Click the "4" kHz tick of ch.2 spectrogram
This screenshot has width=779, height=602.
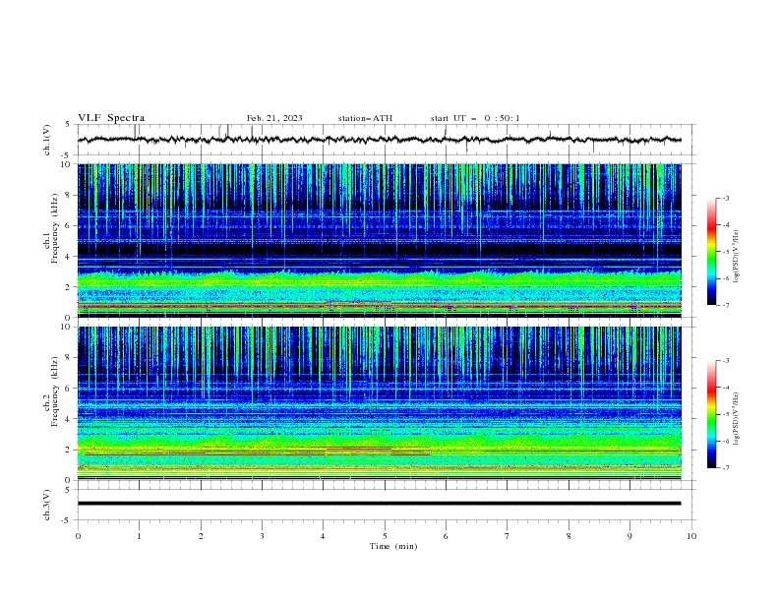pos(69,419)
